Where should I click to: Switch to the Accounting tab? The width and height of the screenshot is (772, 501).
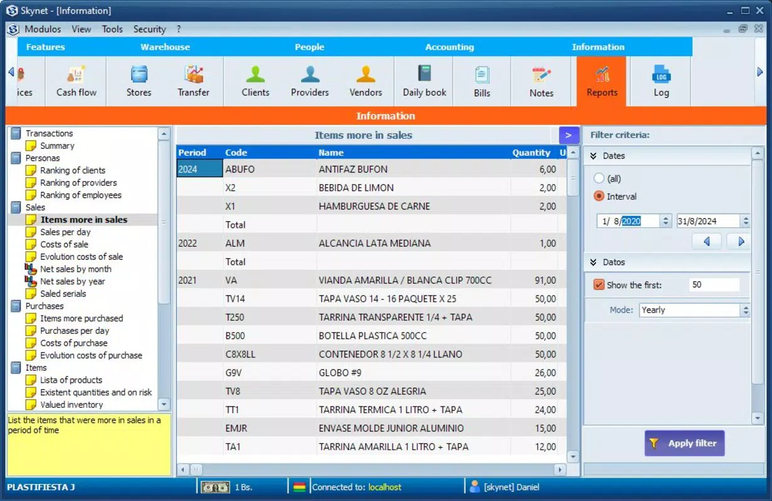[450, 47]
